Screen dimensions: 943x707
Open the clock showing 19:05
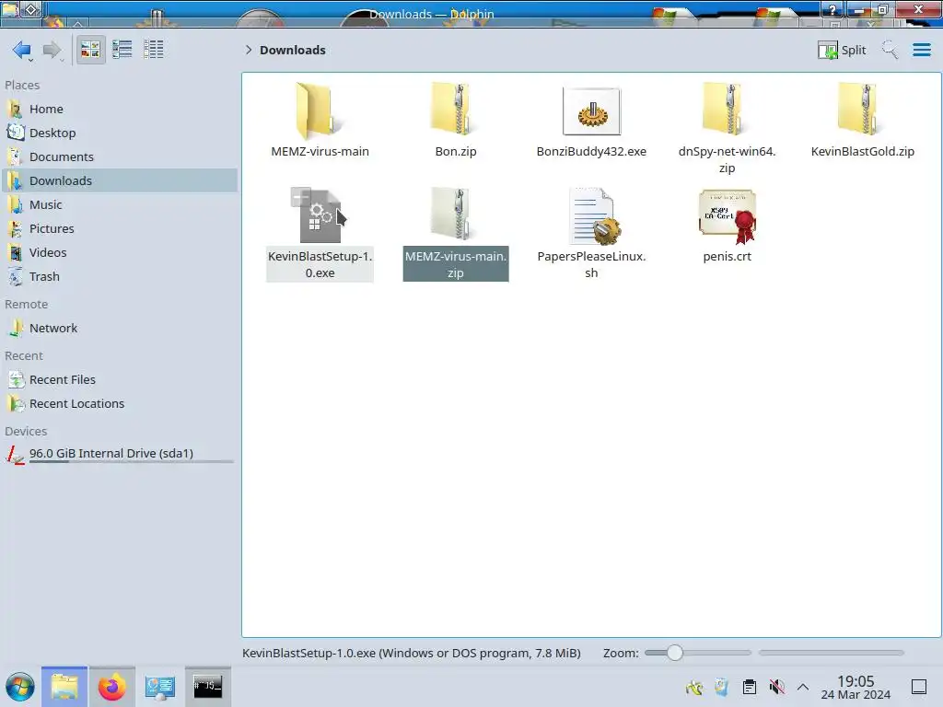point(856,687)
